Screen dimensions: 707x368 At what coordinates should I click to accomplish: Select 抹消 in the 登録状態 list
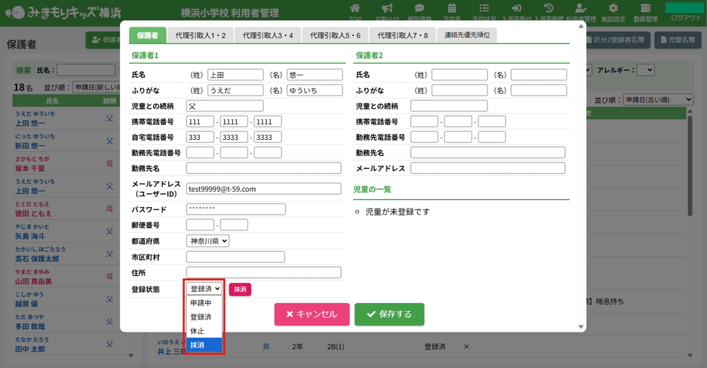(x=204, y=345)
